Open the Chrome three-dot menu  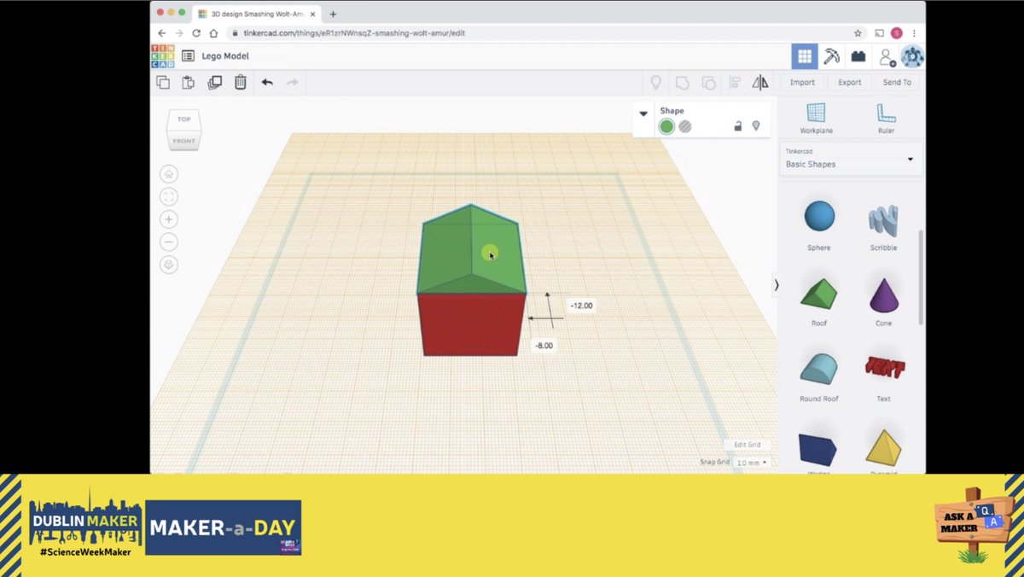914,33
